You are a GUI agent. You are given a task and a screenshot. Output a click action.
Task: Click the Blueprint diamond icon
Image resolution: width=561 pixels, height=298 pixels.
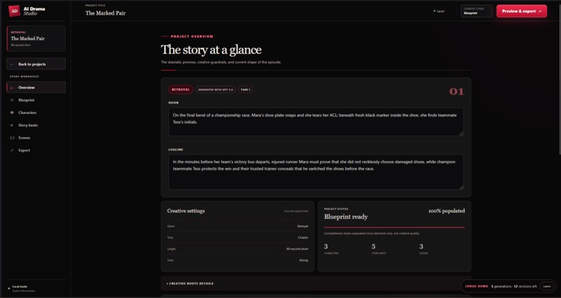point(12,100)
